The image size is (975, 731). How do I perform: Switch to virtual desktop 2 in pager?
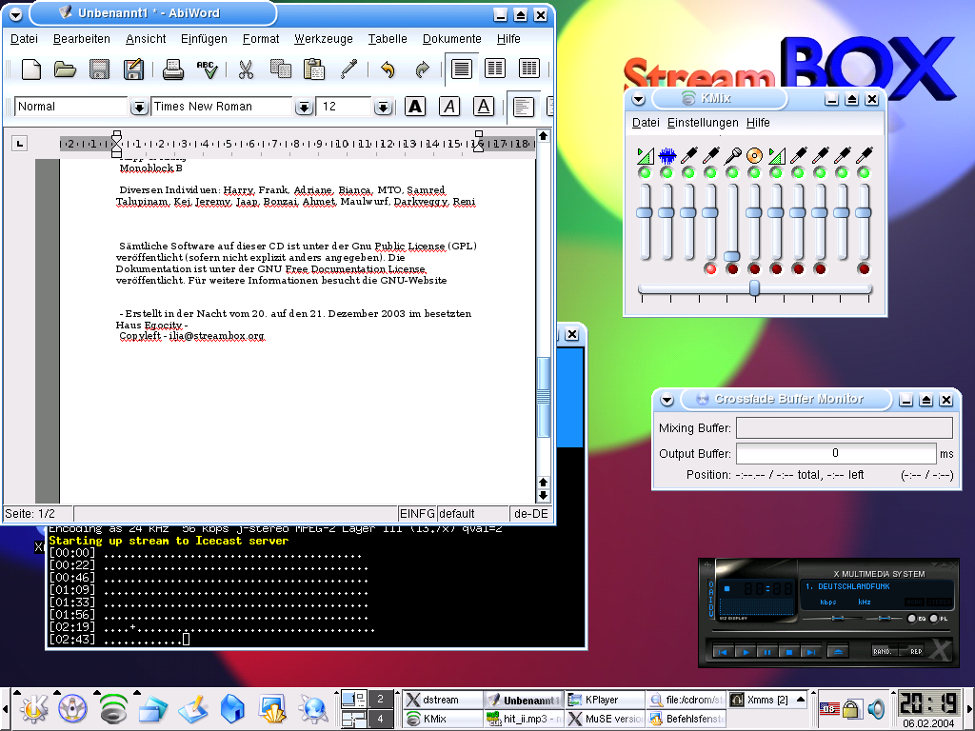point(381,699)
